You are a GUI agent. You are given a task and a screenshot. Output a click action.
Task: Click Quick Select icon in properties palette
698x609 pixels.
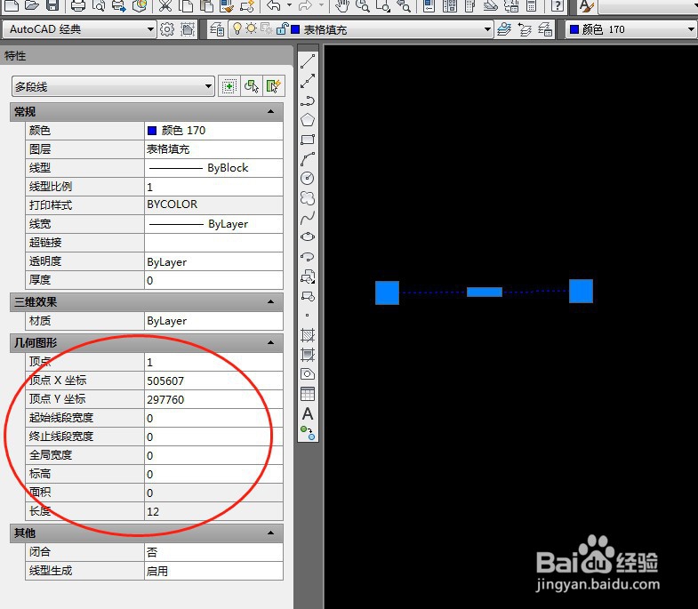coord(273,86)
